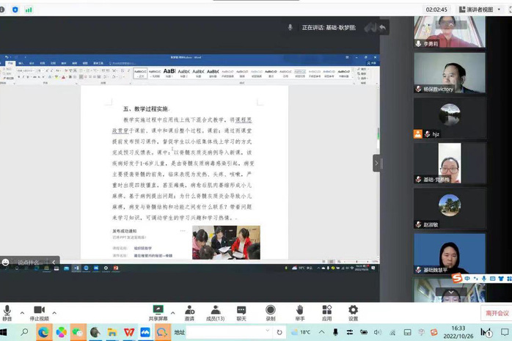Open Microsoft Edge from the Windows taskbar
512x341 pixels.
[43, 332]
